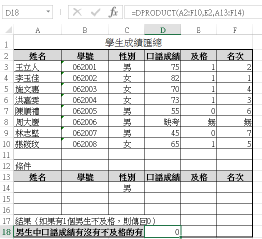Select column E header
Viewport: 262px width, 239px height.
click(x=198, y=30)
